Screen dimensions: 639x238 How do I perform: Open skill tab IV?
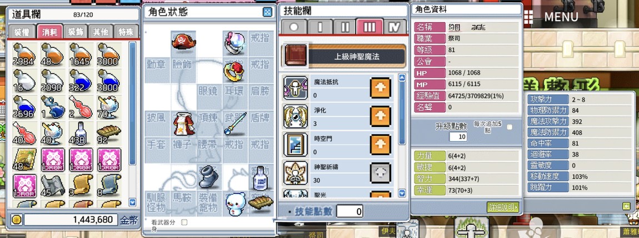[395, 27]
